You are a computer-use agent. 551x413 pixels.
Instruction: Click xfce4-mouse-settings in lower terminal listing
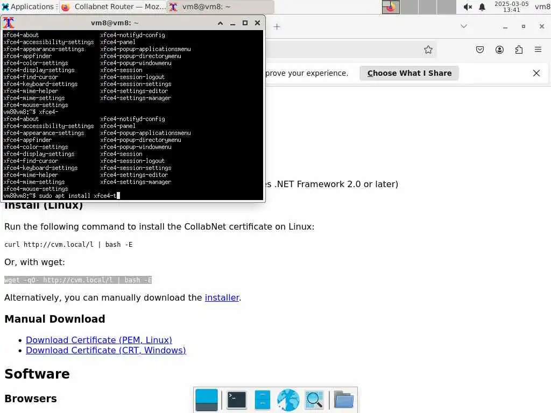36,189
